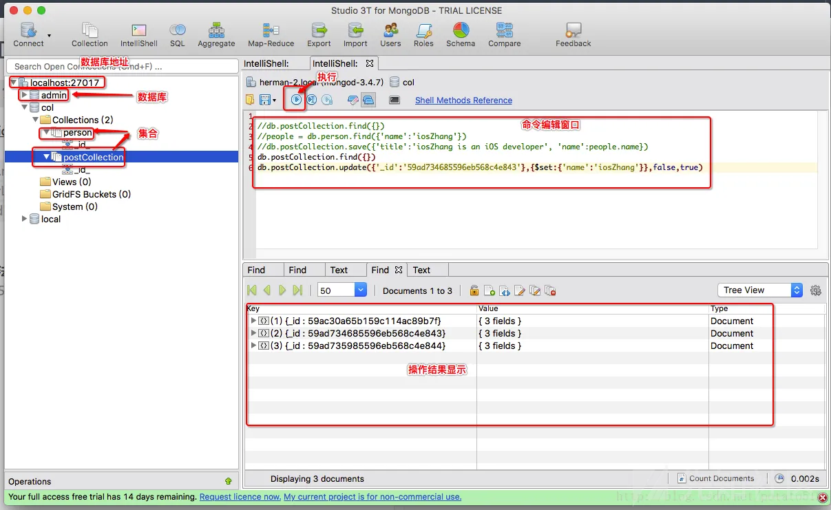
Task: Go to first page of results
Action: pyautogui.click(x=251, y=290)
